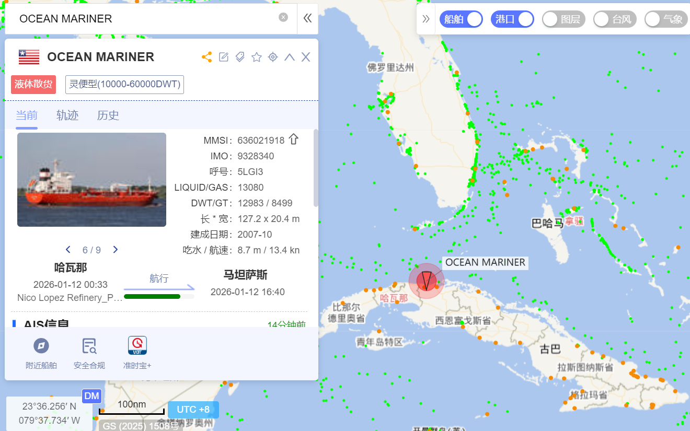Open the 历史 tab
Screen dimensions: 690x431
click(x=108, y=115)
